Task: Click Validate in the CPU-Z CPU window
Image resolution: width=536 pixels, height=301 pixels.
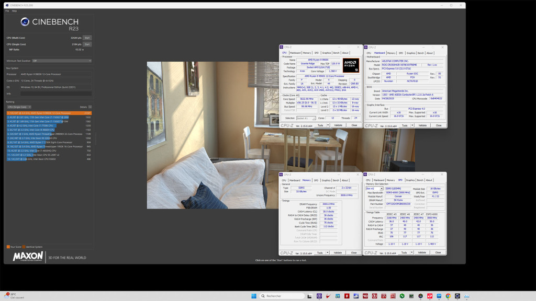Action: pos(338,125)
